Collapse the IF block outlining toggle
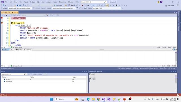This screenshot has width=181, height=102. click(x=10, y=23)
